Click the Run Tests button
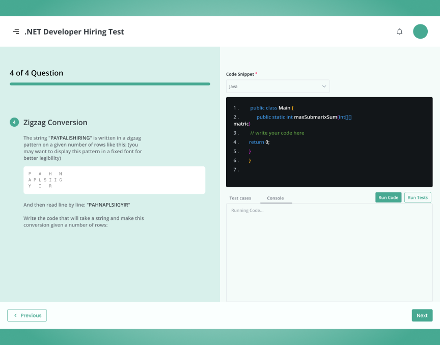Screen dimensions: 440x345 coord(418,197)
